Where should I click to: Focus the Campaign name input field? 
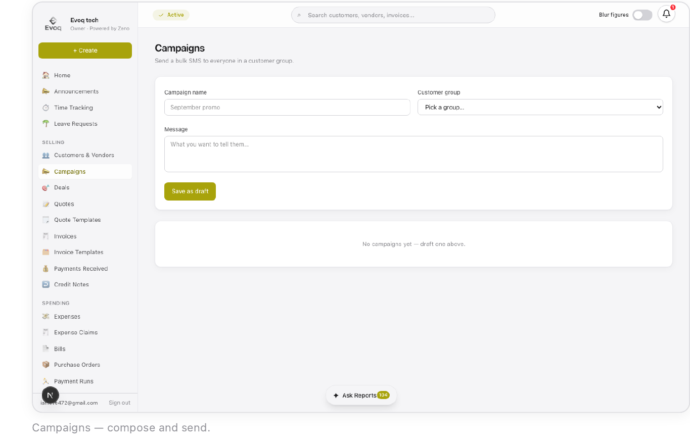pyautogui.click(x=287, y=107)
